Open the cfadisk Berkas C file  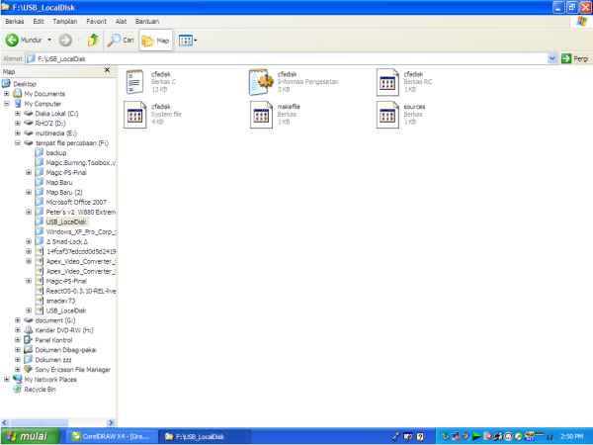pyautogui.click(x=135, y=82)
